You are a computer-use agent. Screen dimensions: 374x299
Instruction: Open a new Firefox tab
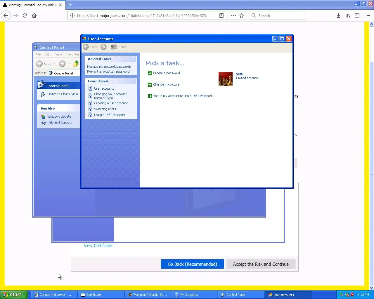click(70, 5)
